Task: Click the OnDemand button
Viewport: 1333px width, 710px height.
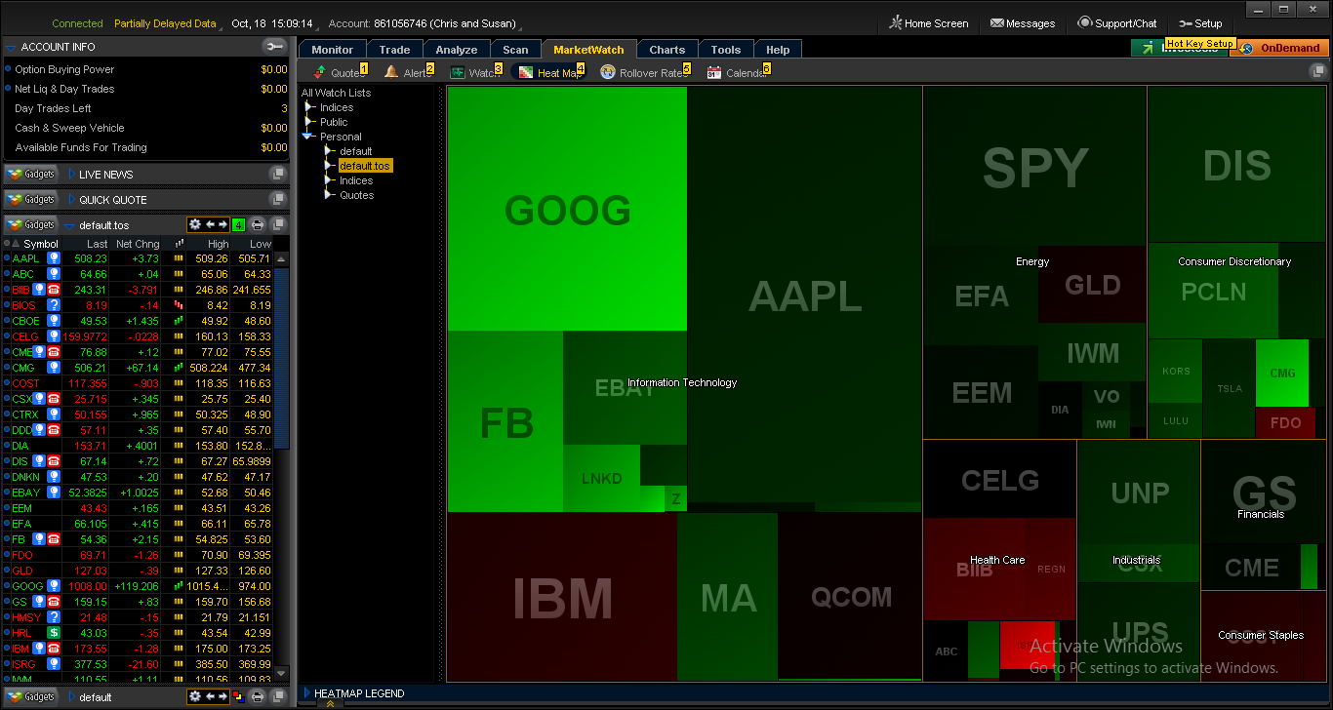Action: point(1280,48)
